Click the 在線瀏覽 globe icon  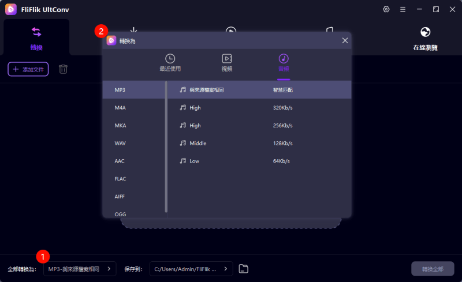pyautogui.click(x=425, y=32)
